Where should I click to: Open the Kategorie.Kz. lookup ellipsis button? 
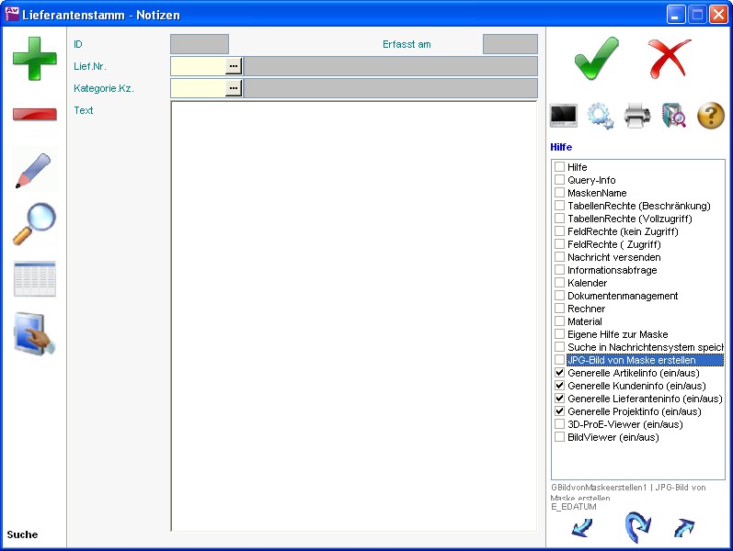tap(234, 87)
